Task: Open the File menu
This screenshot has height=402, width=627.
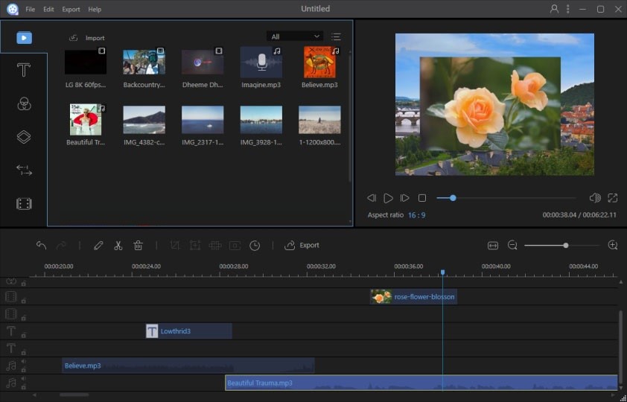Action: 31,9
